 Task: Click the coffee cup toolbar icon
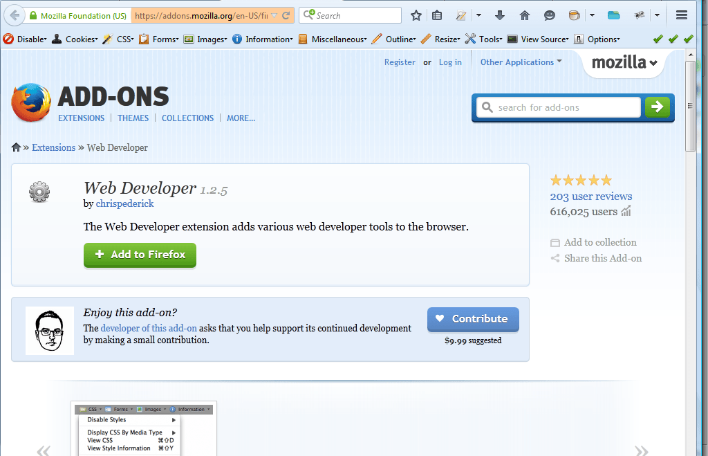point(574,16)
